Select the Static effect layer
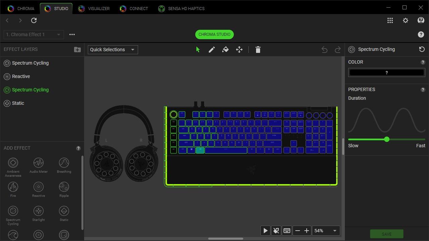Viewport: 429px width, 241px height. click(42, 103)
